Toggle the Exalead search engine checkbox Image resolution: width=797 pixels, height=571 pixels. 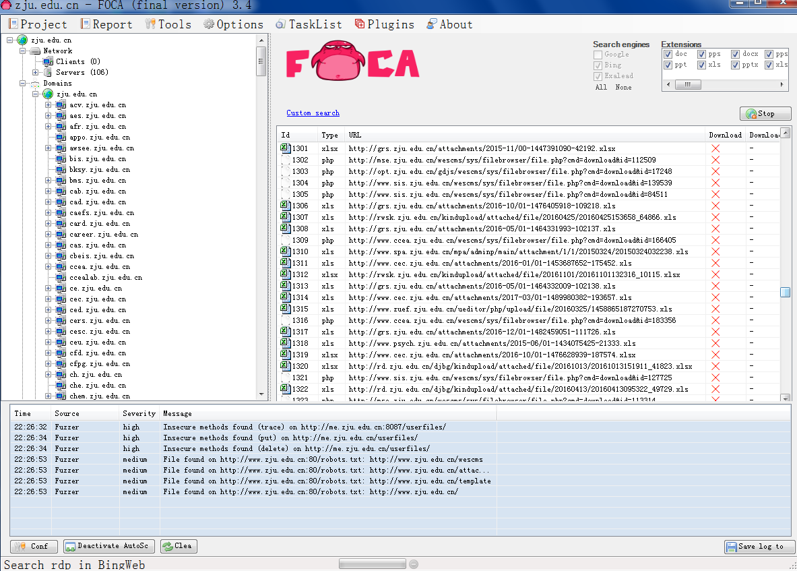pos(598,76)
